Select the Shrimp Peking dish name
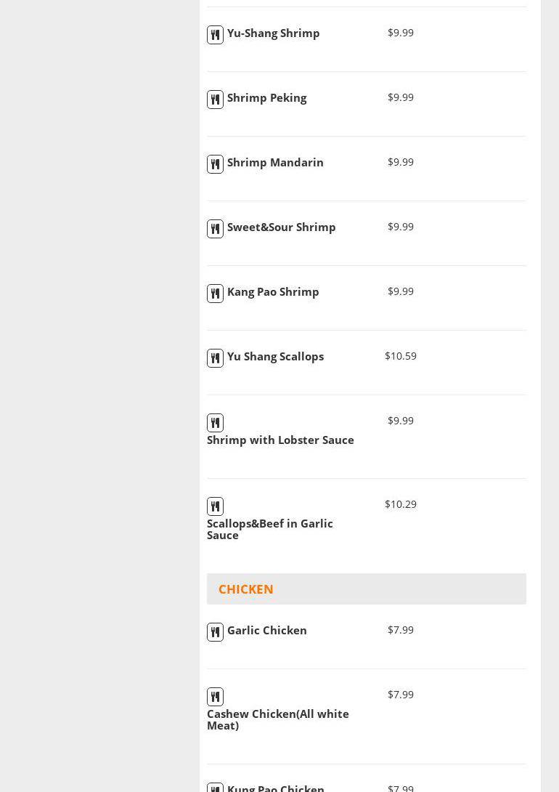 [266, 98]
